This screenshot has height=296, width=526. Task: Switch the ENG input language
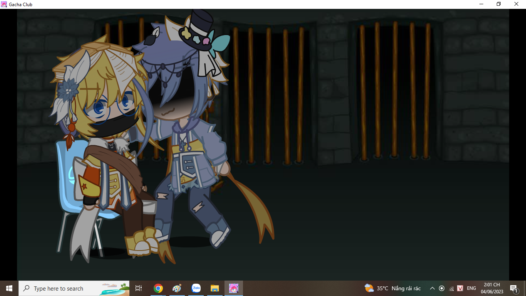[471, 288]
